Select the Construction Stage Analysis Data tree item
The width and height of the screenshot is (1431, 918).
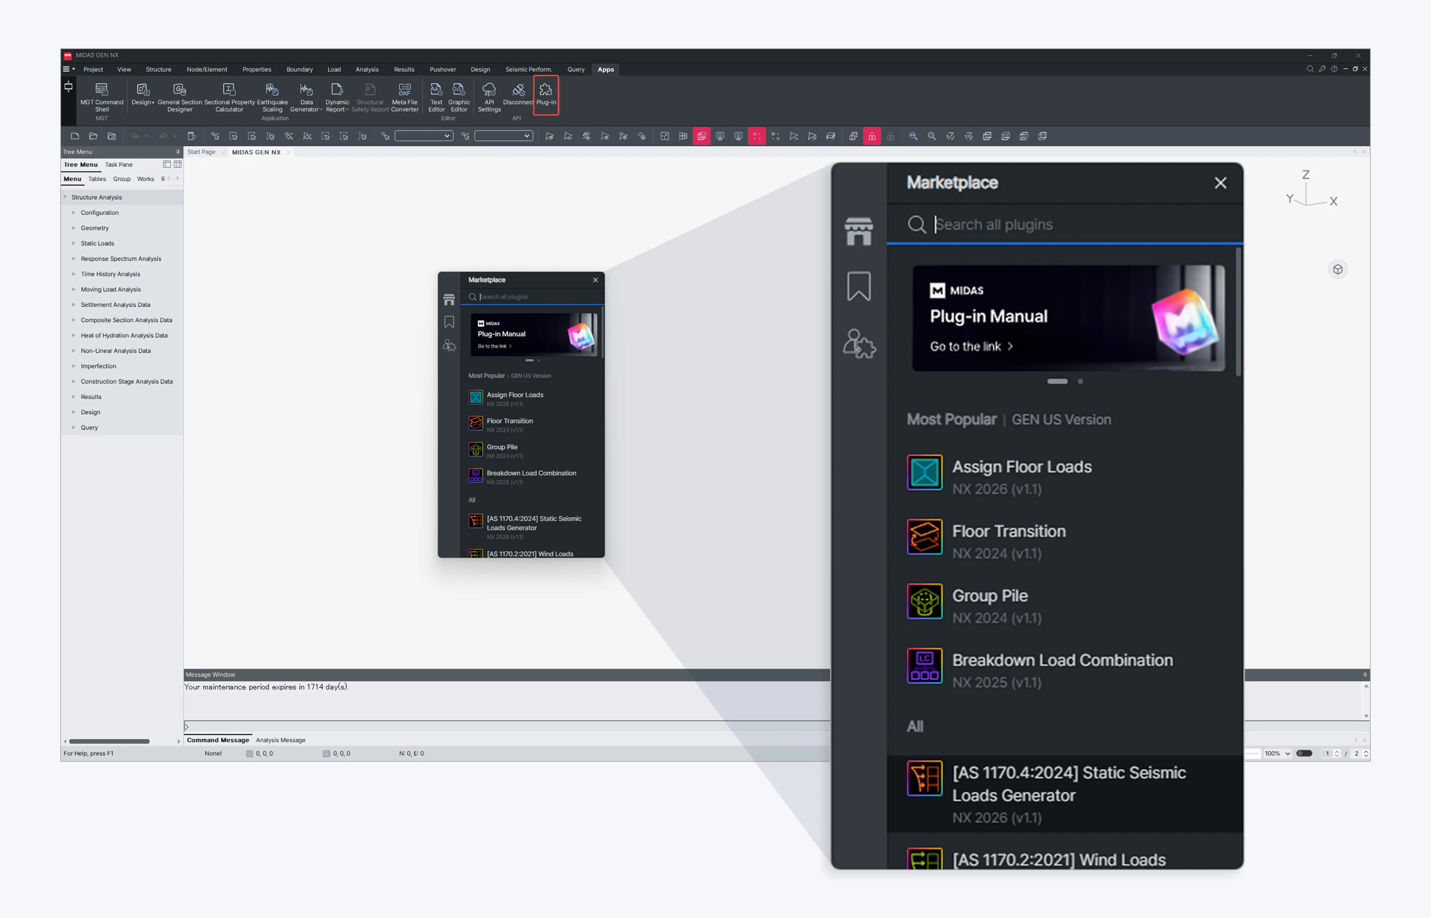pos(126,382)
